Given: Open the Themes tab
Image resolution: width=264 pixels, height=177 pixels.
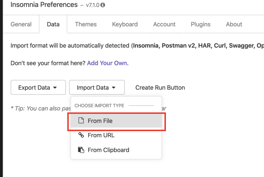Looking at the screenshot, I should coord(86,24).
